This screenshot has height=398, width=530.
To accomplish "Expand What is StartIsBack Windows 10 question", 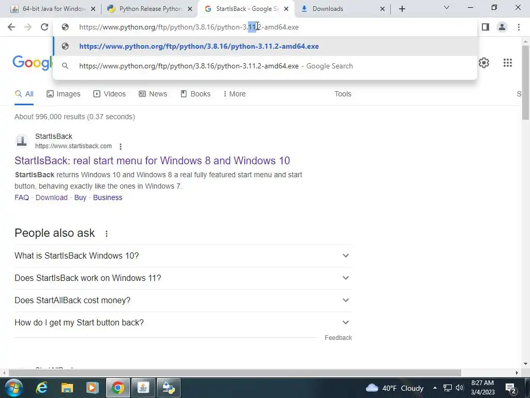I will 183,256.
